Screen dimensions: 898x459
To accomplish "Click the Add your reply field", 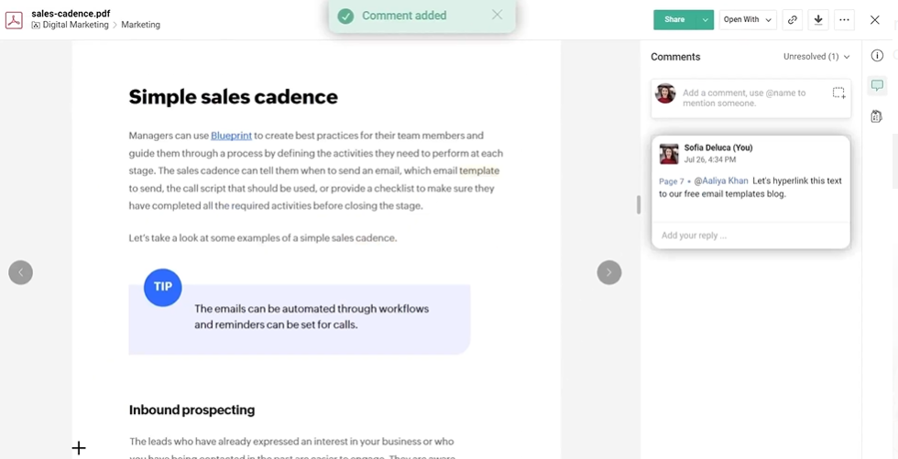I will [x=750, y=235].
